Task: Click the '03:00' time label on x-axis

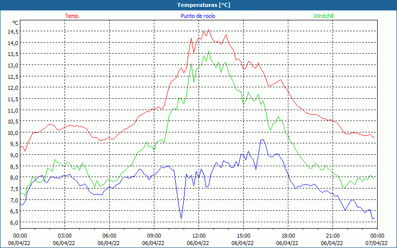Action: tap(64, 236)
